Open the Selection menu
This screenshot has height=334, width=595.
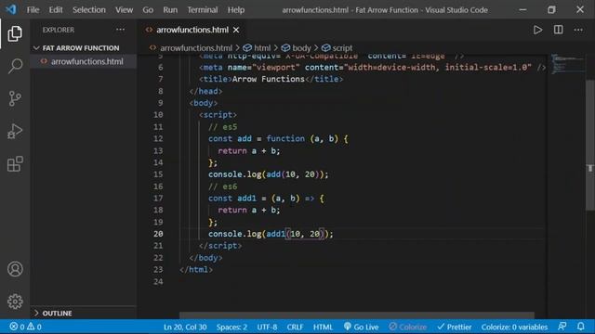point(89,9)
